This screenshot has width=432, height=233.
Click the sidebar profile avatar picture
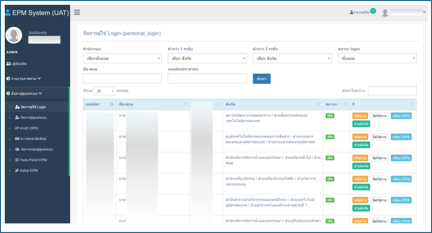click(14, 35)
